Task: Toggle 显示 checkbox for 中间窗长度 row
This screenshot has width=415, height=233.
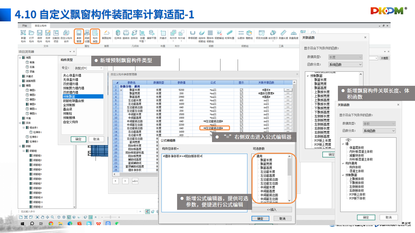Action: (241, 114)
